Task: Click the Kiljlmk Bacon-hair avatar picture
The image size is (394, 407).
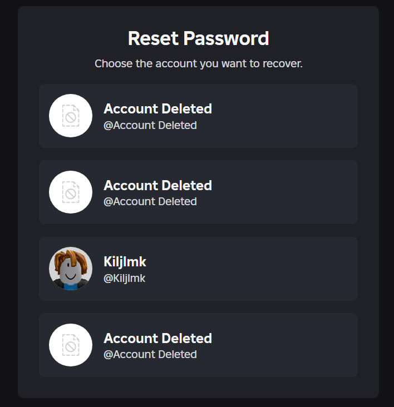Action: click(71, 269)
